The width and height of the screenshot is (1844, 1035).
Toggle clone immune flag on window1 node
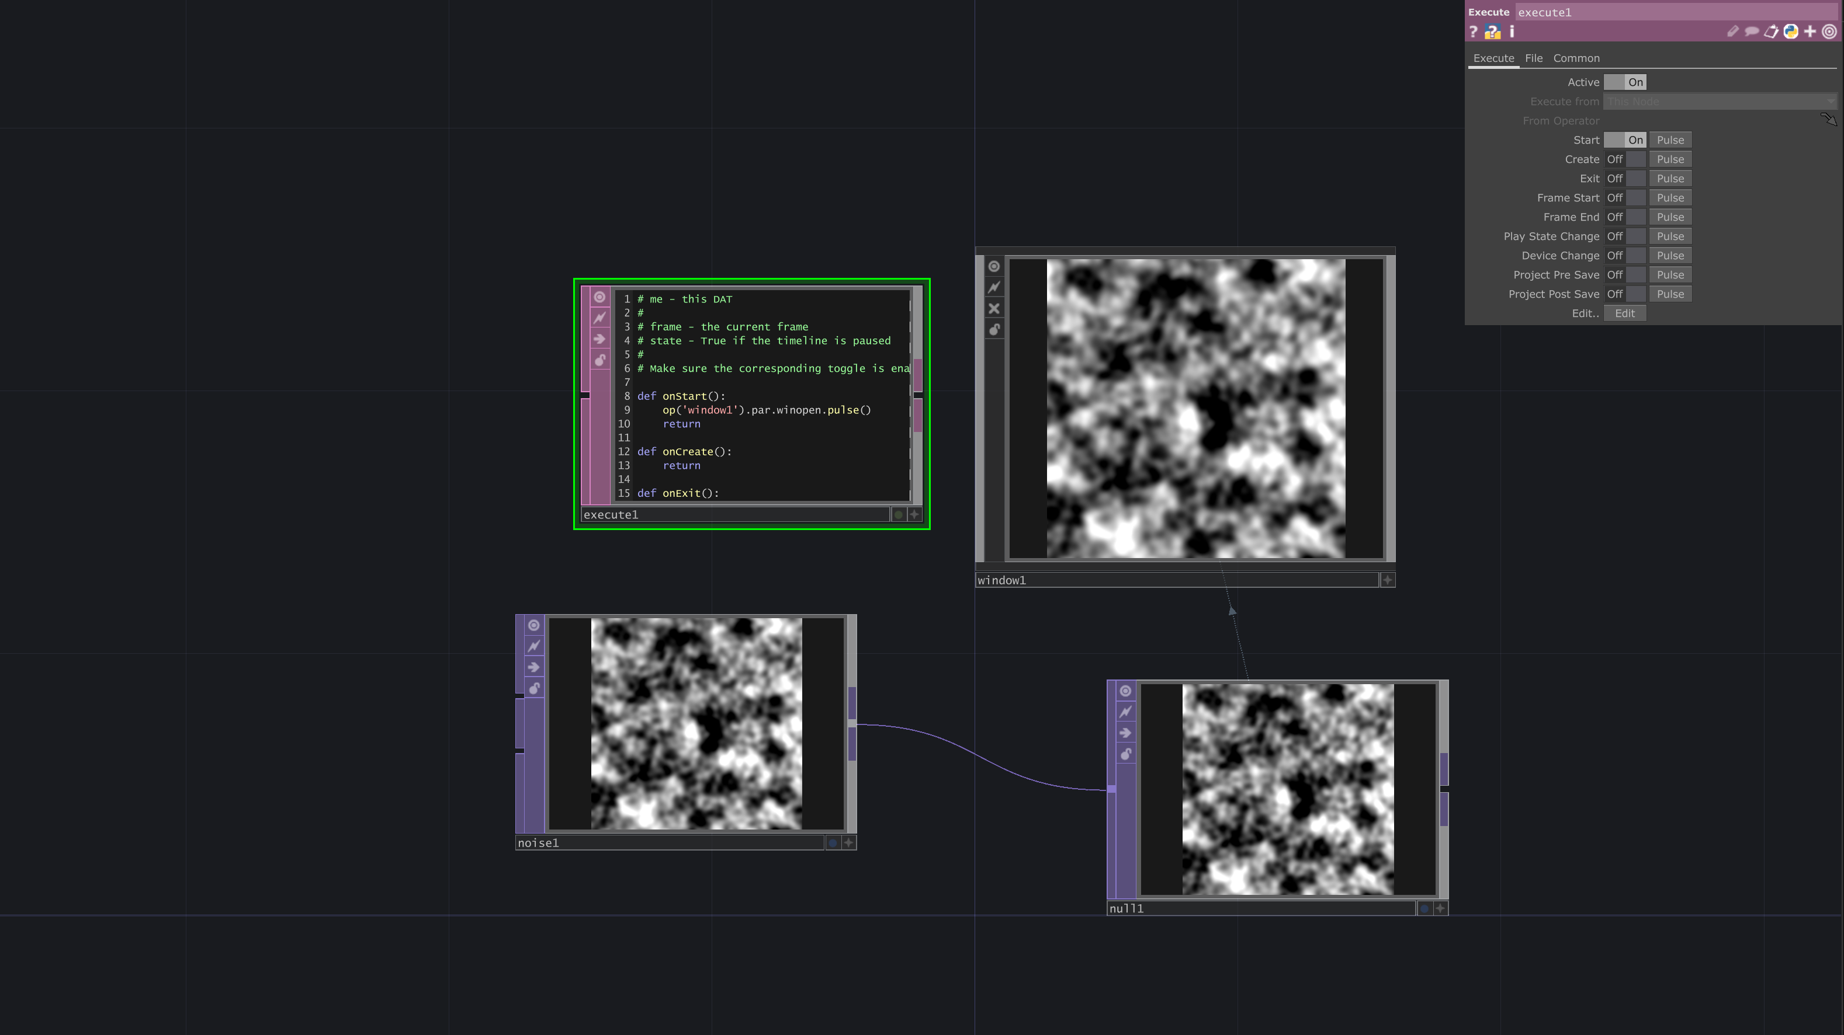994,288
